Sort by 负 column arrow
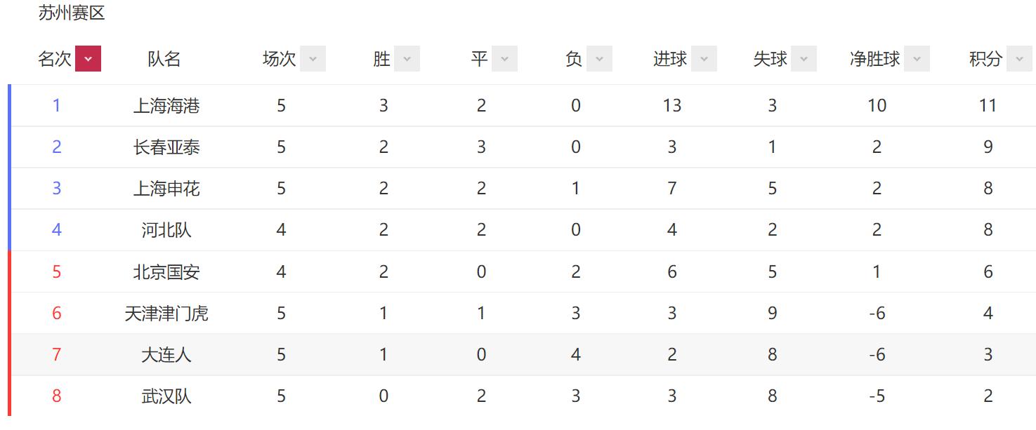Screen dimensions: 1036x430 tap(599, 59)
